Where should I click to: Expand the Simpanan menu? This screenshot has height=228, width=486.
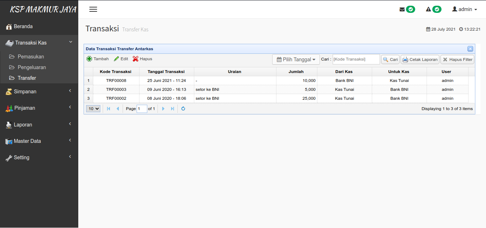pyautogui.click(x=39, y=92)
